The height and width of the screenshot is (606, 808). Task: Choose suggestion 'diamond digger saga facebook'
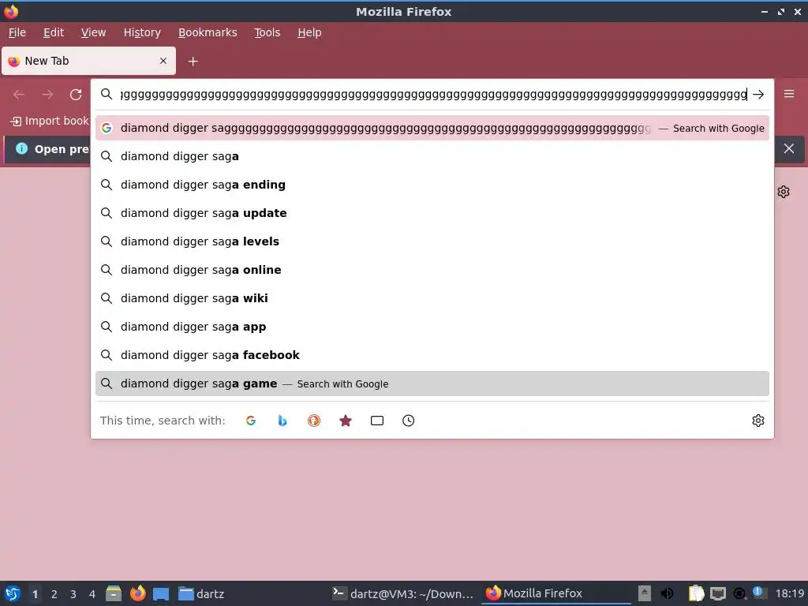(x=432, y=354)
